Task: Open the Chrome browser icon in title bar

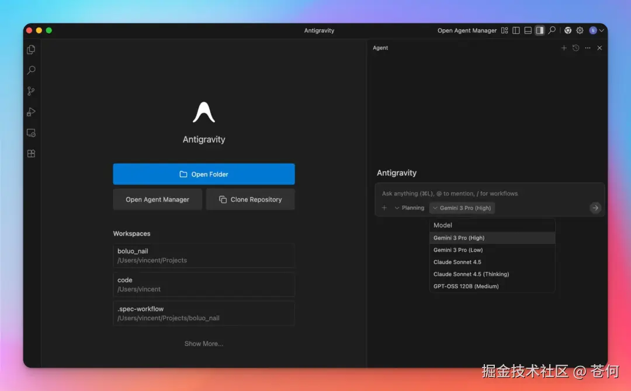Action: point(568,30)
